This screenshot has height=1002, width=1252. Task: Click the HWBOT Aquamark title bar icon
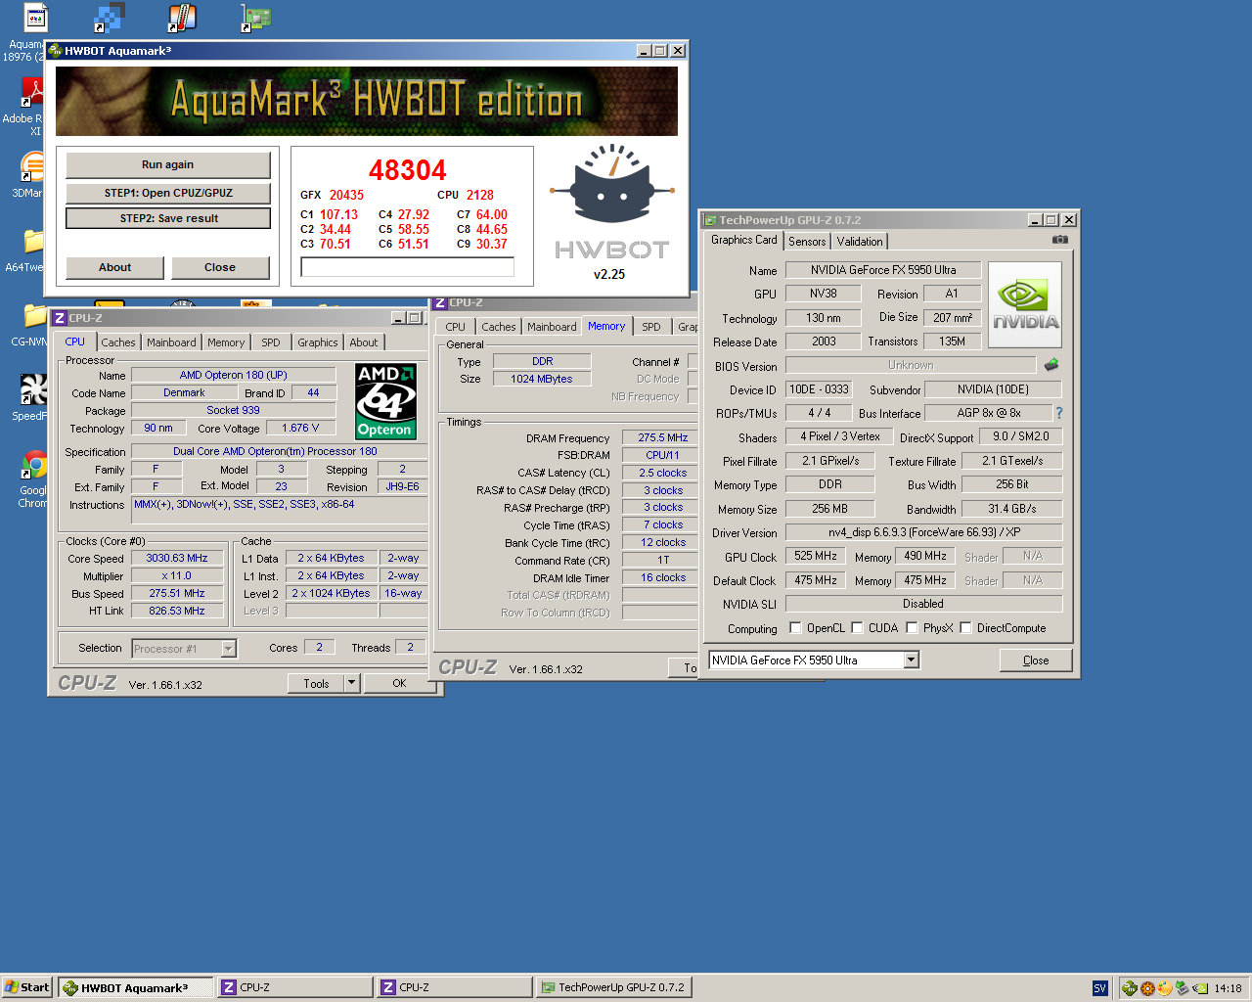pos(56,51)
